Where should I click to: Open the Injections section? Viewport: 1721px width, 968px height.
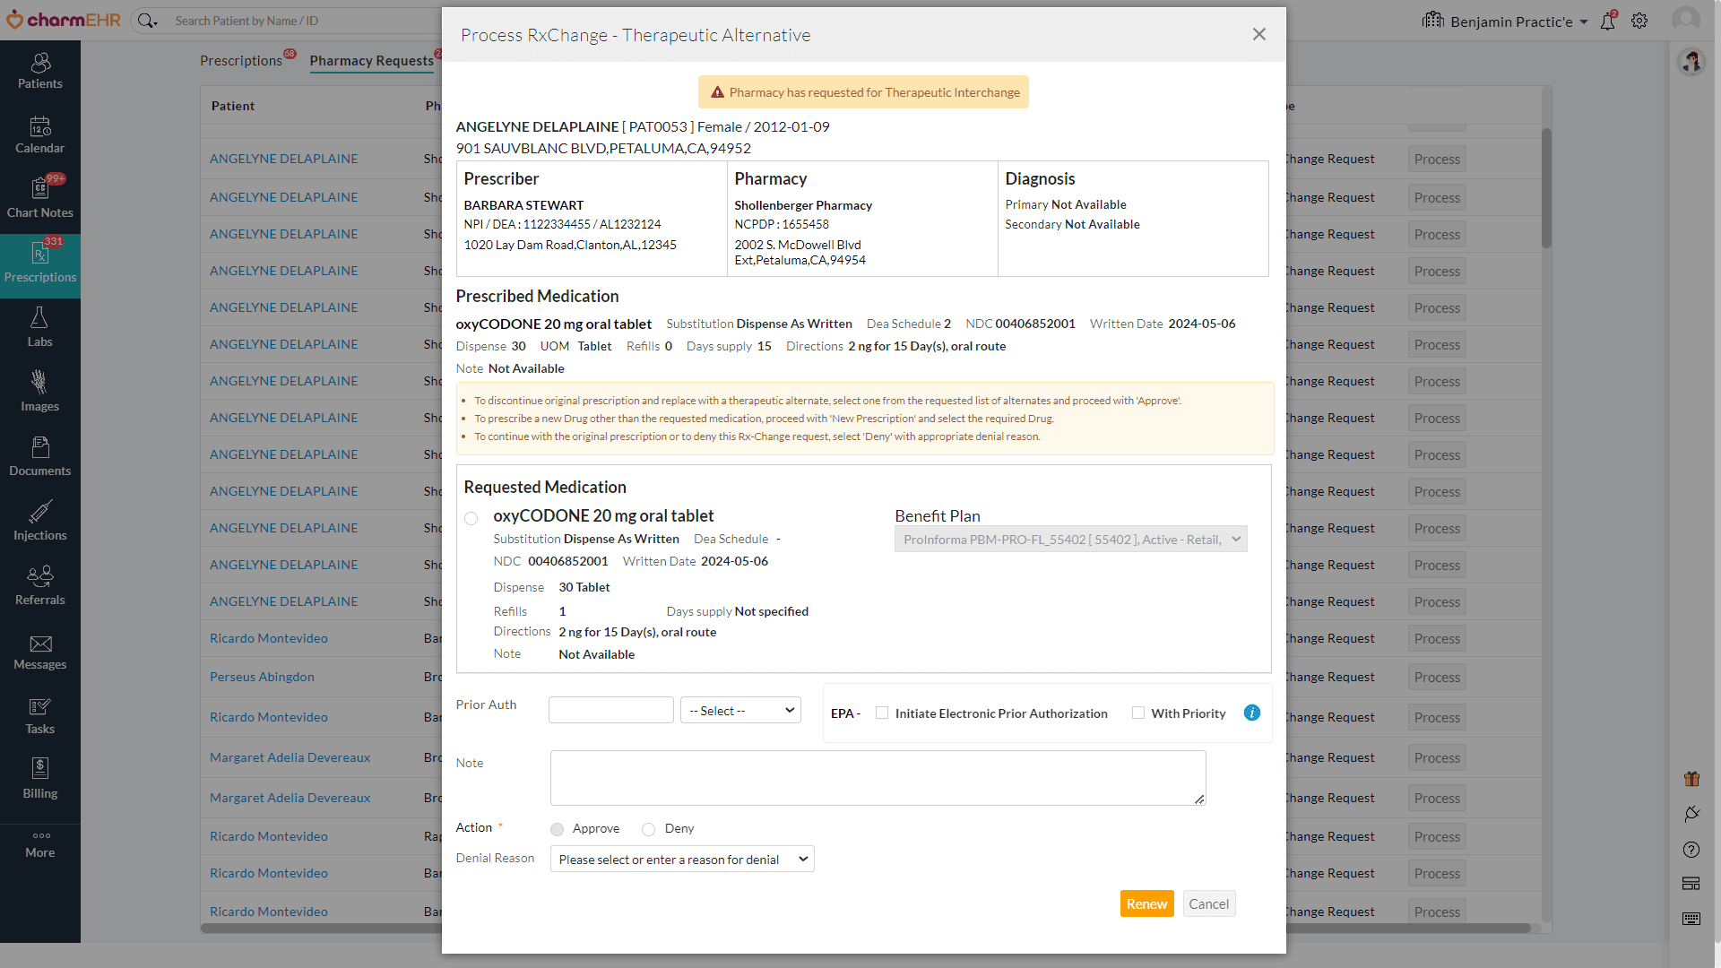(39, 520)
